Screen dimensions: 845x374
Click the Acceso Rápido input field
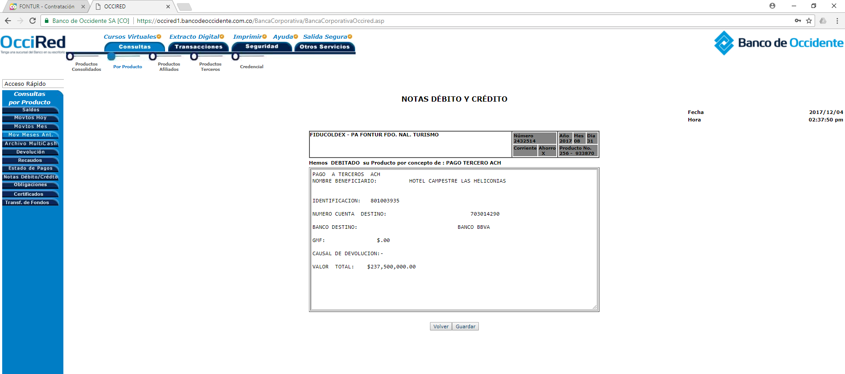pyautogui.click(x=33, y=84)
